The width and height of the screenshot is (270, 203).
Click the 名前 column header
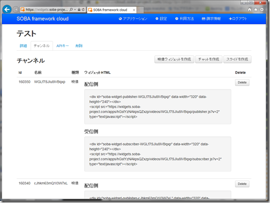pos(37,73)
